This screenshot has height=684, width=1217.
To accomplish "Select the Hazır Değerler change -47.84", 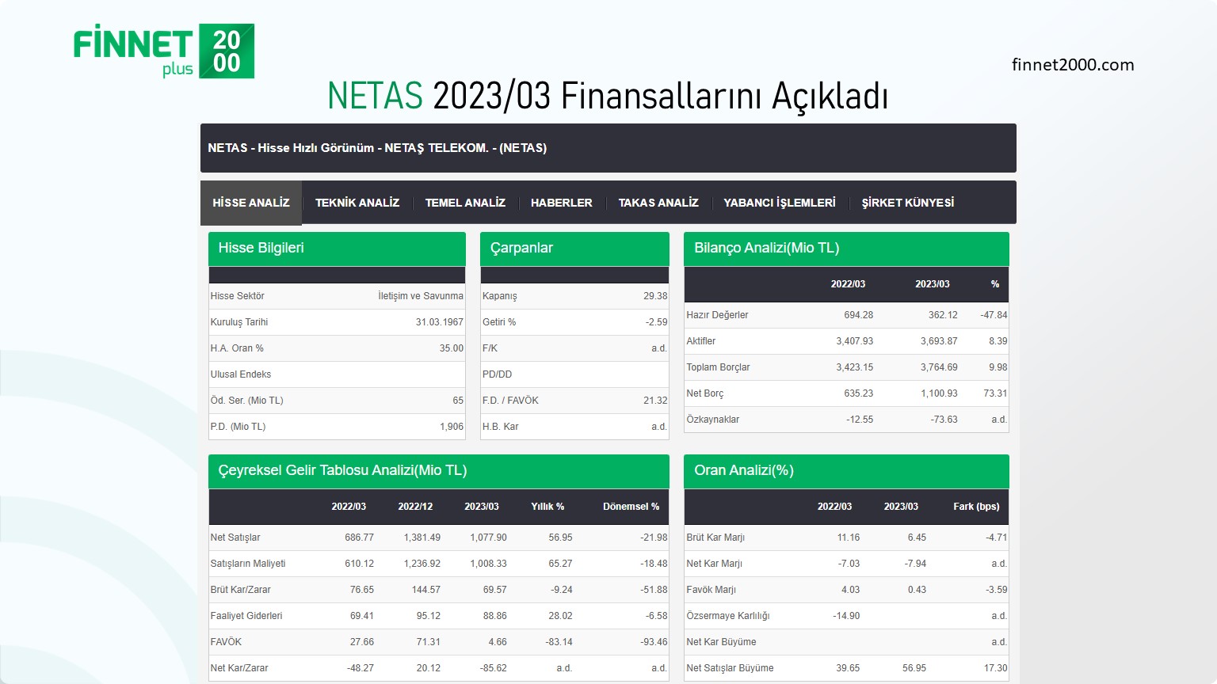I will click(x=994, y=315).
